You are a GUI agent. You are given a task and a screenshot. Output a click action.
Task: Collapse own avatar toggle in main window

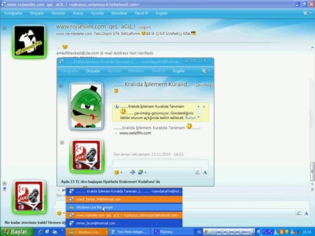4,183
